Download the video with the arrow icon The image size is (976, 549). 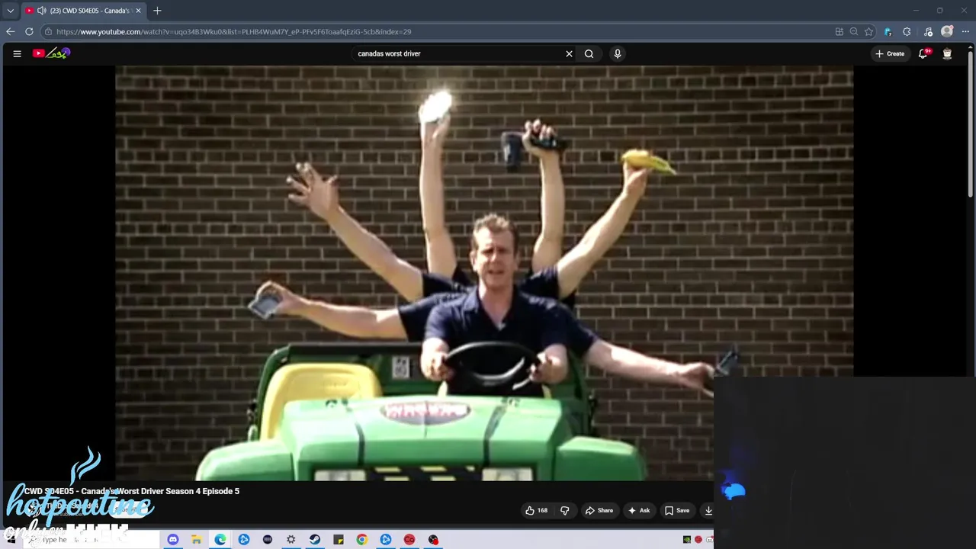click(x=708, y=511)
